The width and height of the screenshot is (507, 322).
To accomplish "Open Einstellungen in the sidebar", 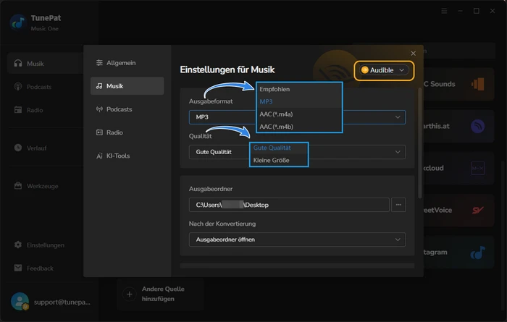I will click(x=45, y=245).
